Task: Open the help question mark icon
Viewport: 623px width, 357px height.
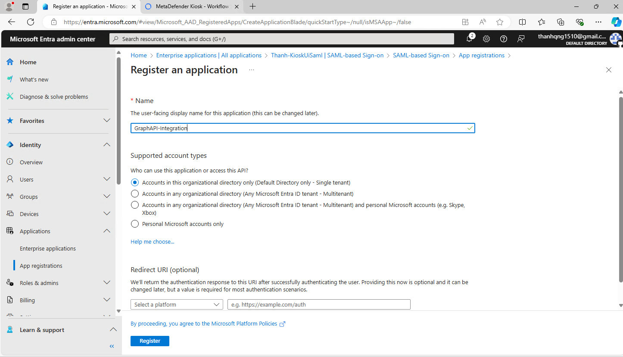Action: tap(504, 39)
